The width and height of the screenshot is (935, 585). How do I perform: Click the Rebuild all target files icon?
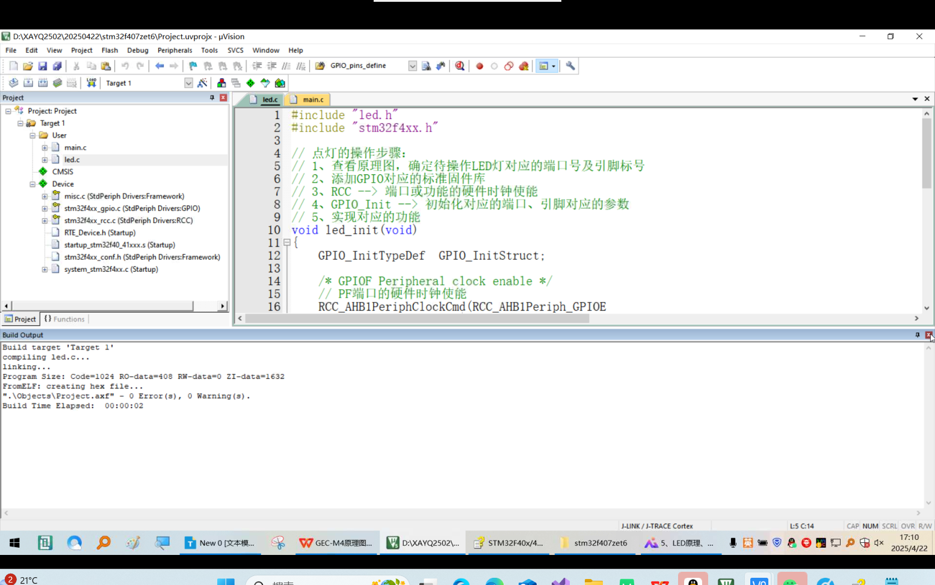coord(43,82)
